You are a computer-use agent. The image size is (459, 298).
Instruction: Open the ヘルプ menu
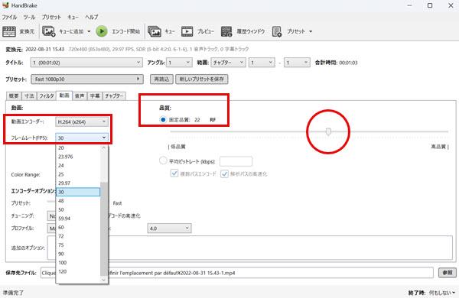click(x=92, y=17)
